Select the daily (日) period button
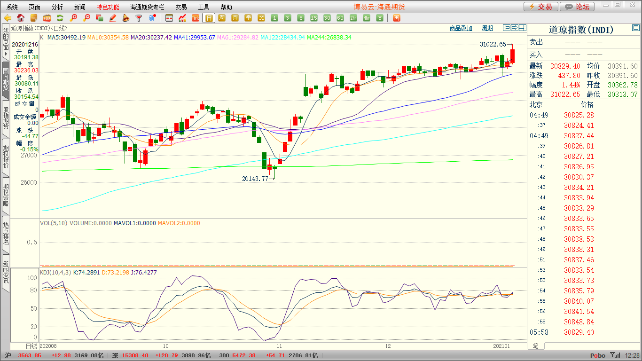Screen dimensions: 642x361 point(209,18)
